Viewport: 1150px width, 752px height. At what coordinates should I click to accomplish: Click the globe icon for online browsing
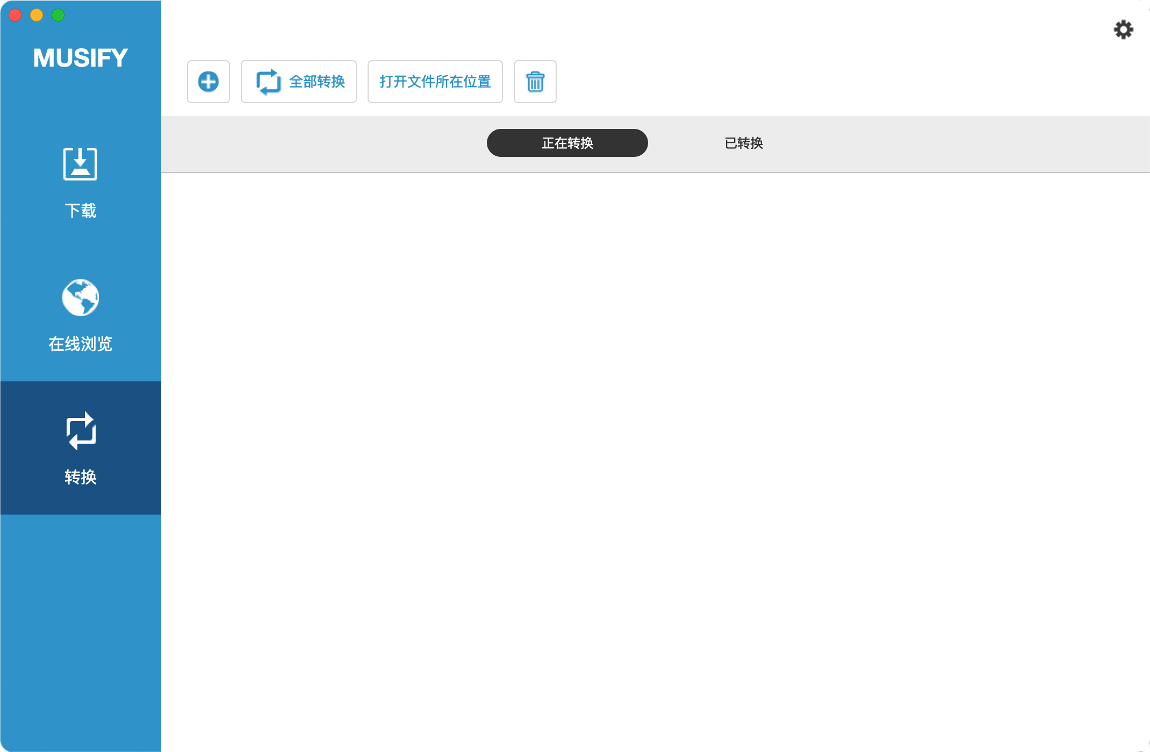pos(80,298)
